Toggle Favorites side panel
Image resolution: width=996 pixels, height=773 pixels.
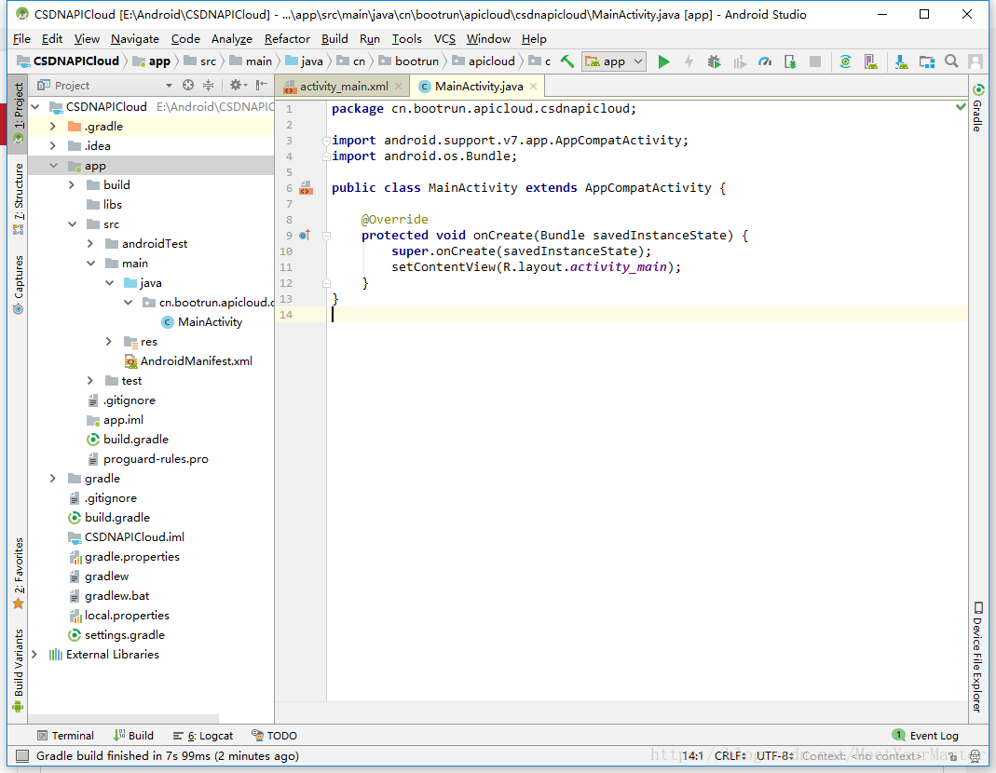(x=18, y=574)
